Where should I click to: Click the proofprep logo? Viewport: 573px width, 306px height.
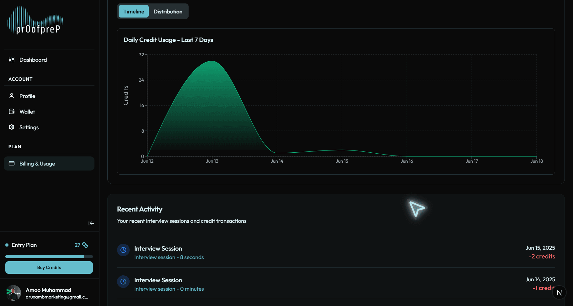[35, 20]
